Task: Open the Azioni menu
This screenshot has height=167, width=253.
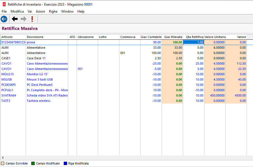Action: (40, 11)
